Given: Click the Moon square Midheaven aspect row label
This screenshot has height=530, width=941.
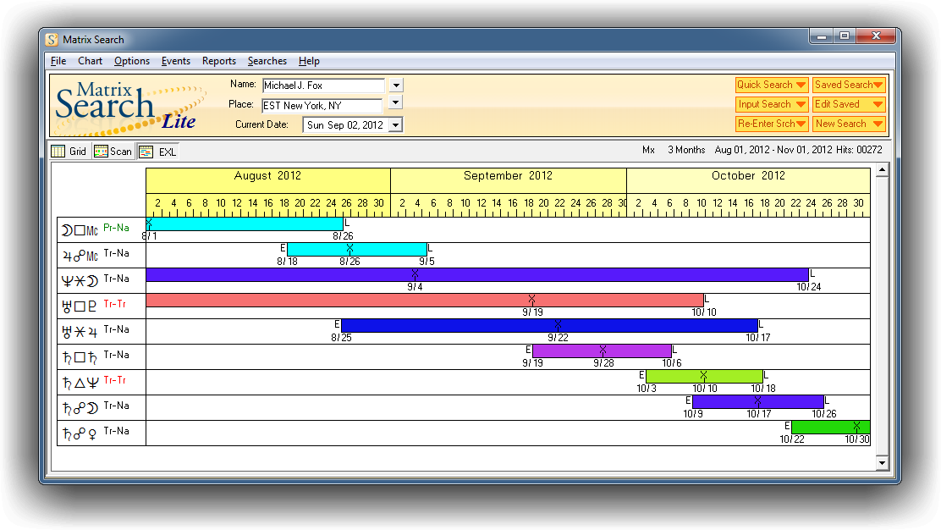Looking at the screenshot, I should (94, 229).
